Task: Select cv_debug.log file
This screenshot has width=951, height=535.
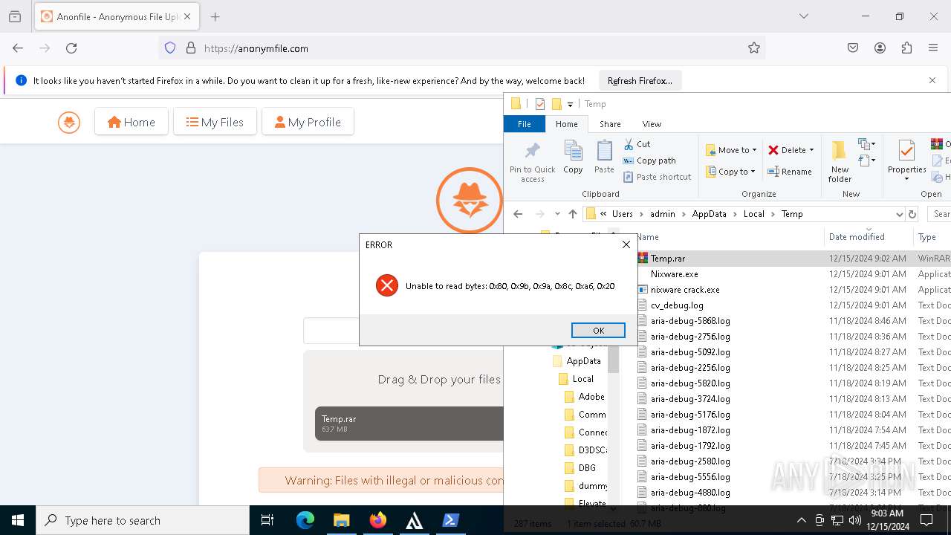Action: pos(676,305)
